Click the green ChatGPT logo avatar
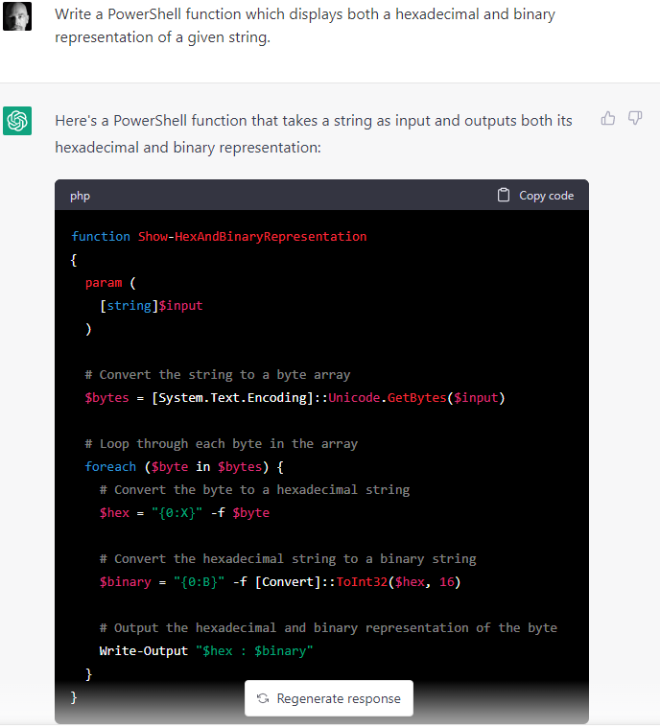Viewport: 660px width, 728px height. 17,121
